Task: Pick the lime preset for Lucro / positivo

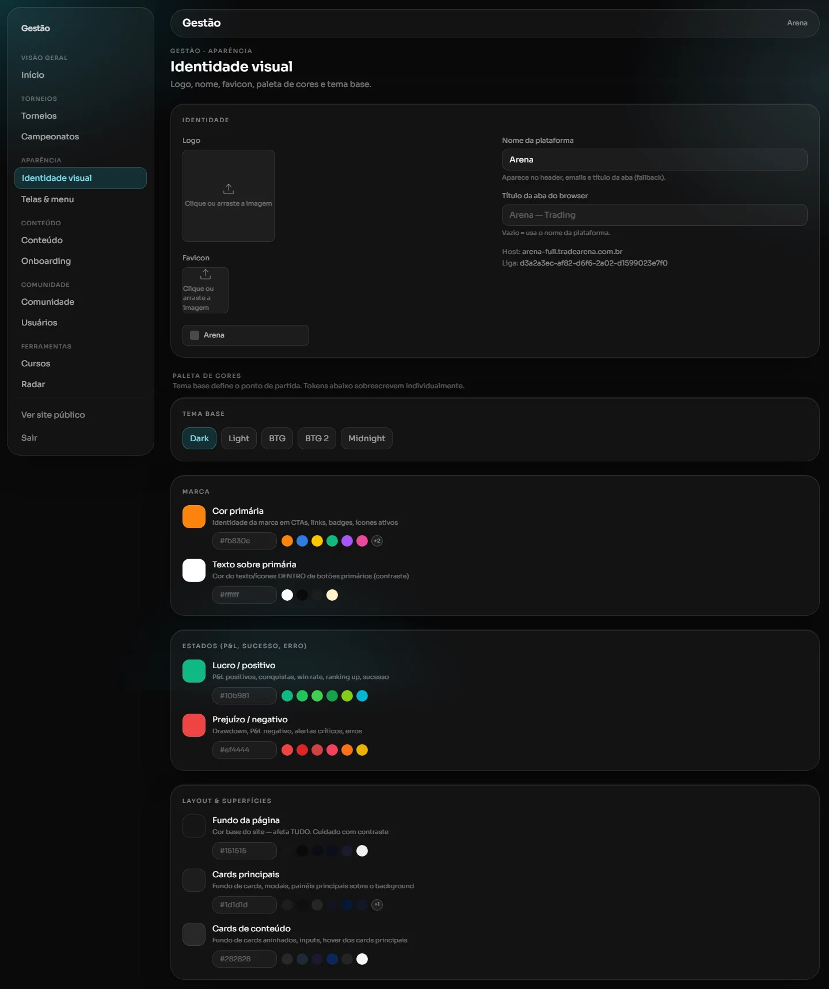Action: [x=347, y=696]
